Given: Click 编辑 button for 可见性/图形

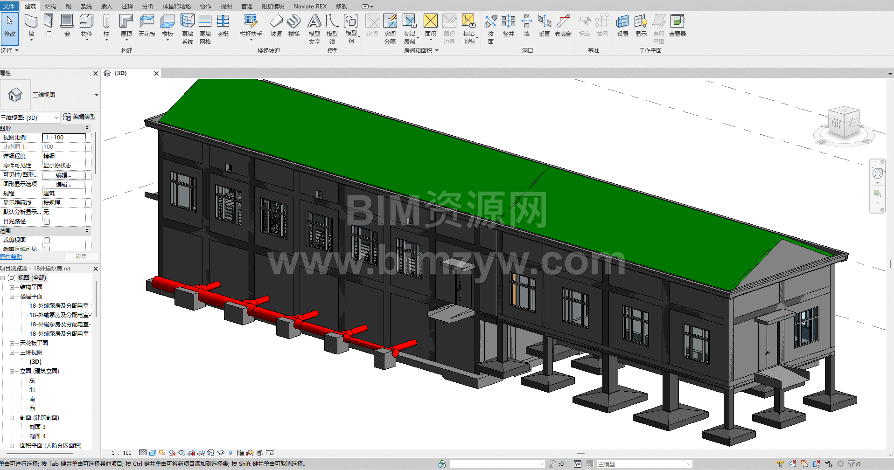Looking at the screenshot, I should pos(64,175).
